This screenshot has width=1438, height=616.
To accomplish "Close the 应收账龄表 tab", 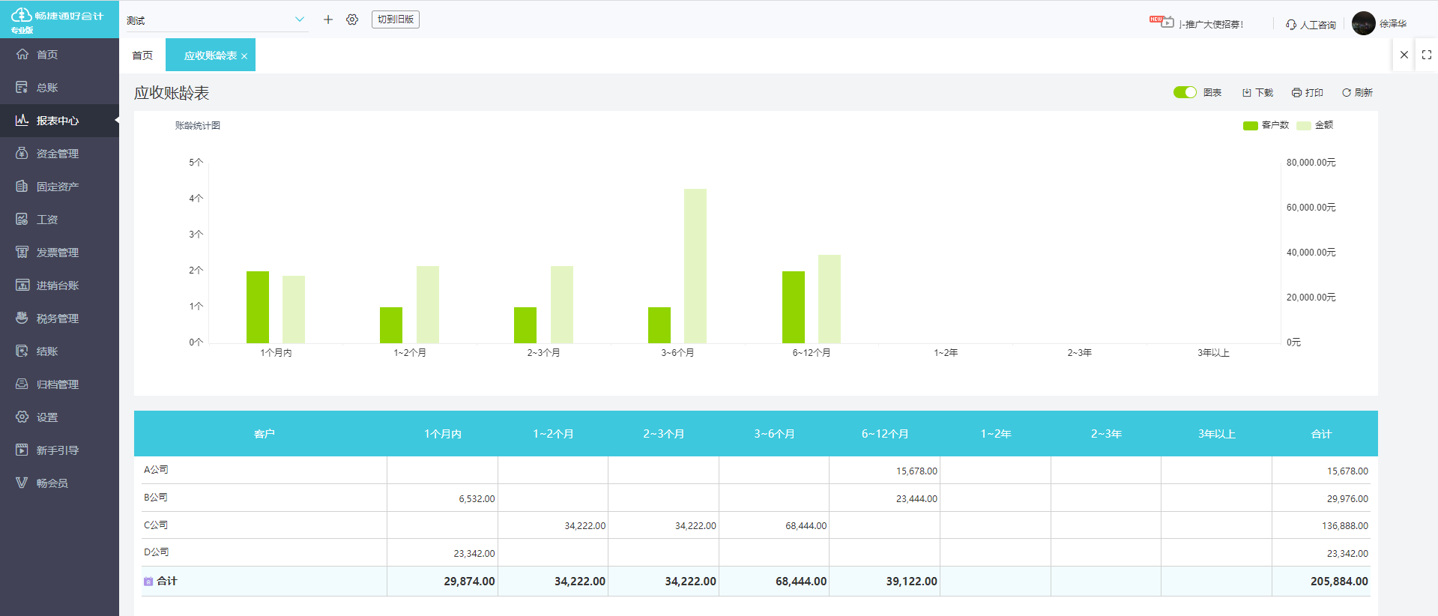I will [244, 56].
